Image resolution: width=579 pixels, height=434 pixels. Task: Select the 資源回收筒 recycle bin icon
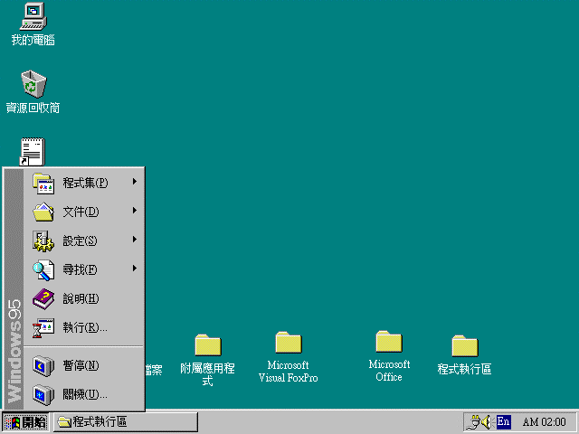coord(33,84)
